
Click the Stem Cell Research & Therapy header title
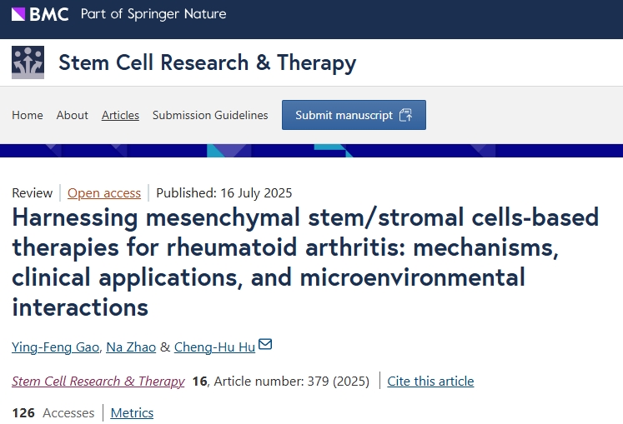207,62
